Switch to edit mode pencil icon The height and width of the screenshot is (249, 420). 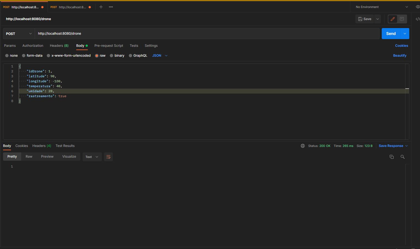pos(393,19)
